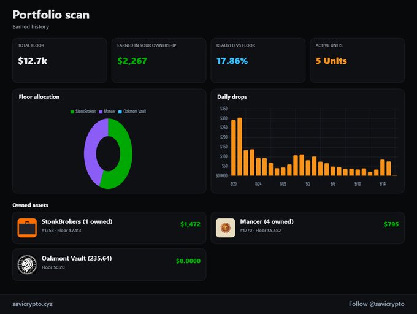417x314 pixels.
Task: Click StonkBrokers $1,472 earned amount
Action: click(191, 224)
